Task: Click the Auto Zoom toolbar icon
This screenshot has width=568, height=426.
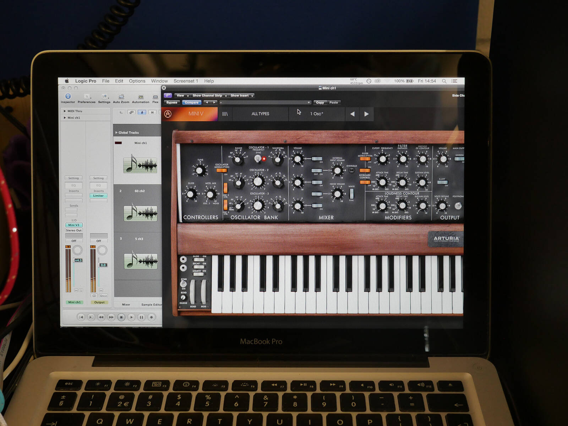Action: click(x=121, y=96)
